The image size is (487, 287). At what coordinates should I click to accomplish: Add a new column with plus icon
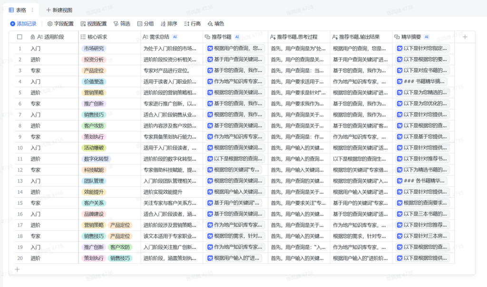coord(465,37)
